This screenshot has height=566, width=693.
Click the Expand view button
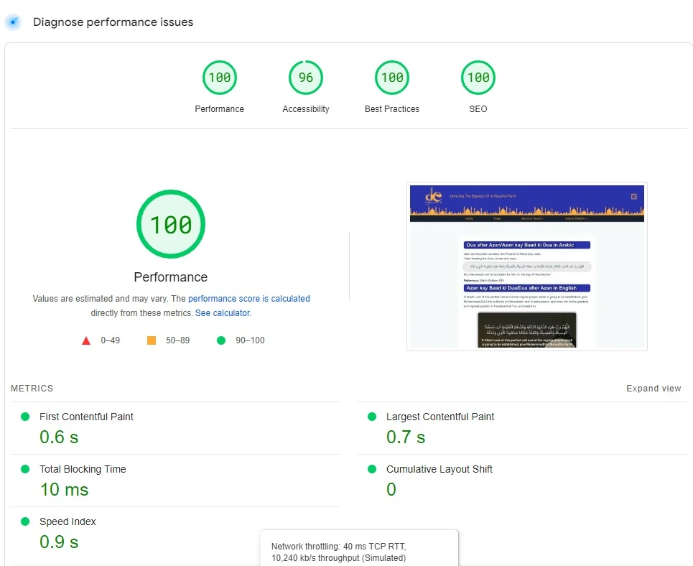(x=654, y=389)
